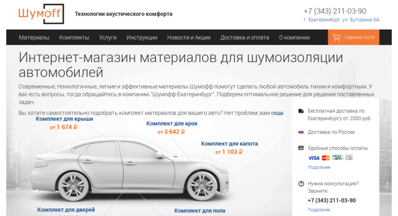Image resolution: width=398 pixels, height=216 pixels.
Task: Select Комплект для капота
Action: point(229,143)
